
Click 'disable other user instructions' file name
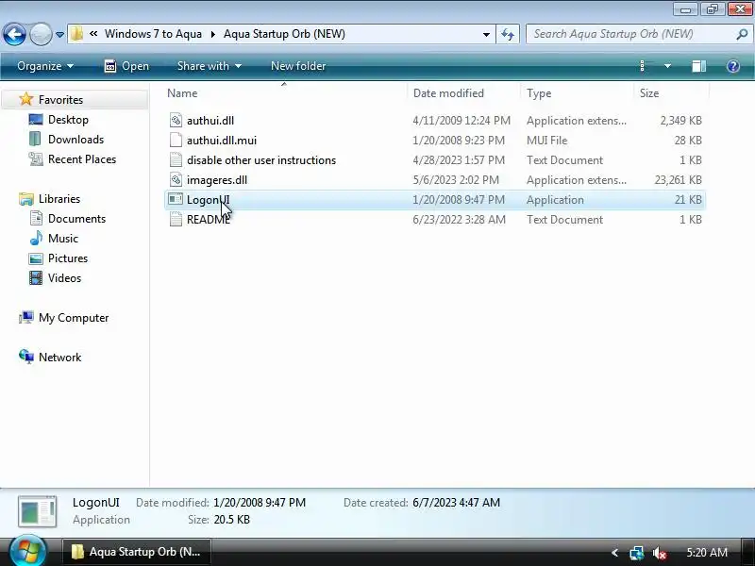tap(261, 159)
